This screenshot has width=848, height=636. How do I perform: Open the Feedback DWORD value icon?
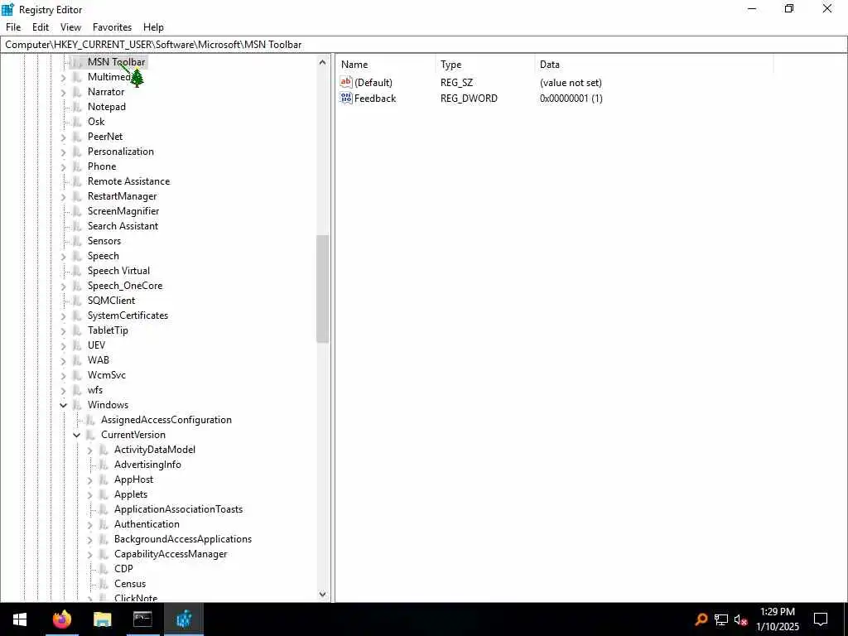[346, 98]
